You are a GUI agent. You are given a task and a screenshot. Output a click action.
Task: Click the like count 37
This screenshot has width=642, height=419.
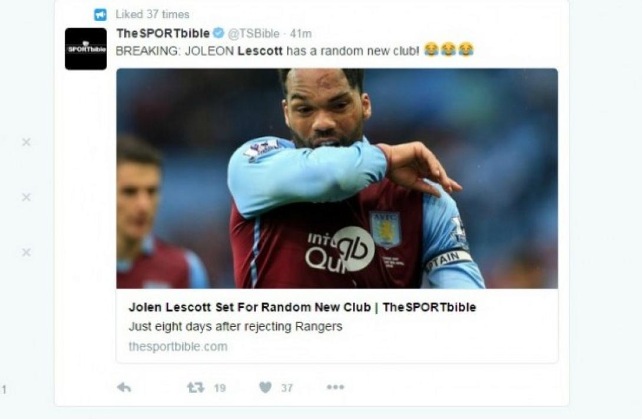point(287,388)
